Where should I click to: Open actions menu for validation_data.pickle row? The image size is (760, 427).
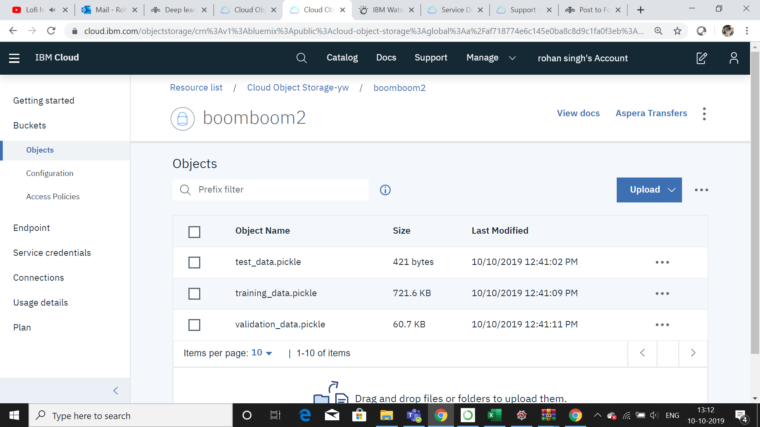coord(662,325)
